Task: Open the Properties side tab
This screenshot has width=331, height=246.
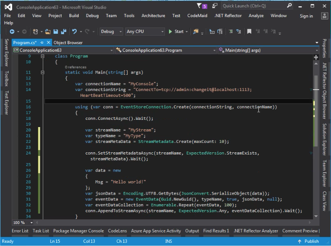Action: click(324, 48)
